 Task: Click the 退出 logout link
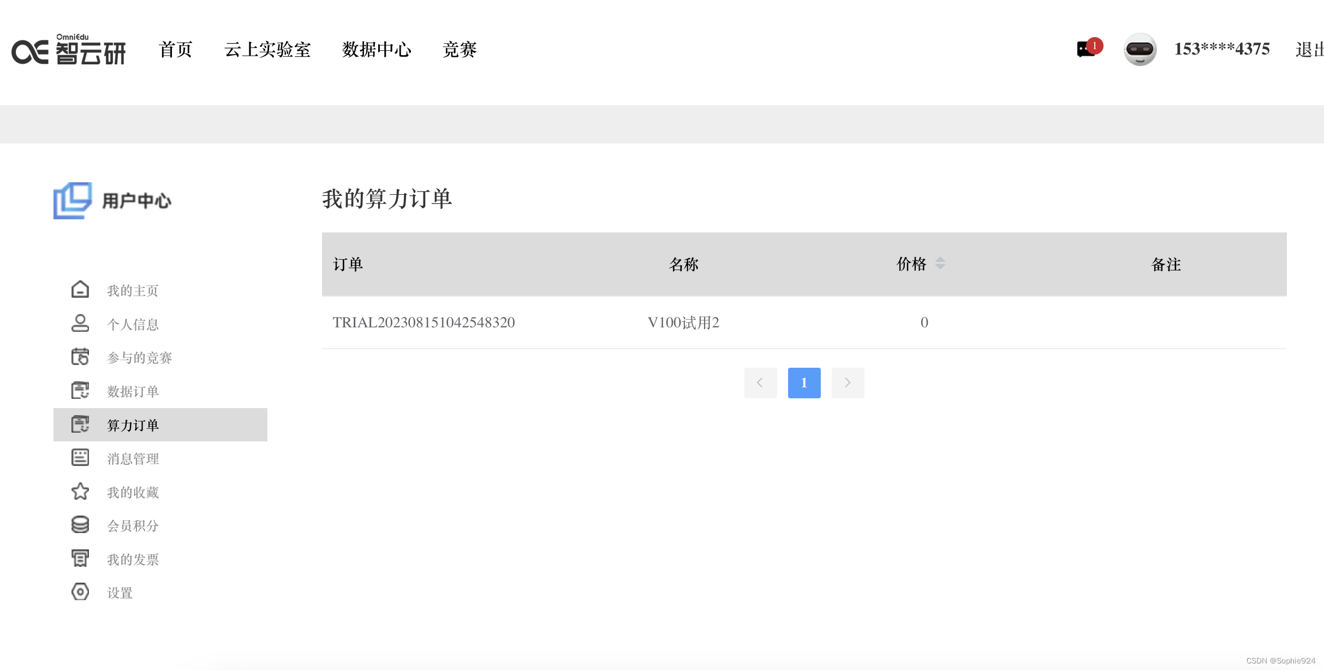(1309, 50)
